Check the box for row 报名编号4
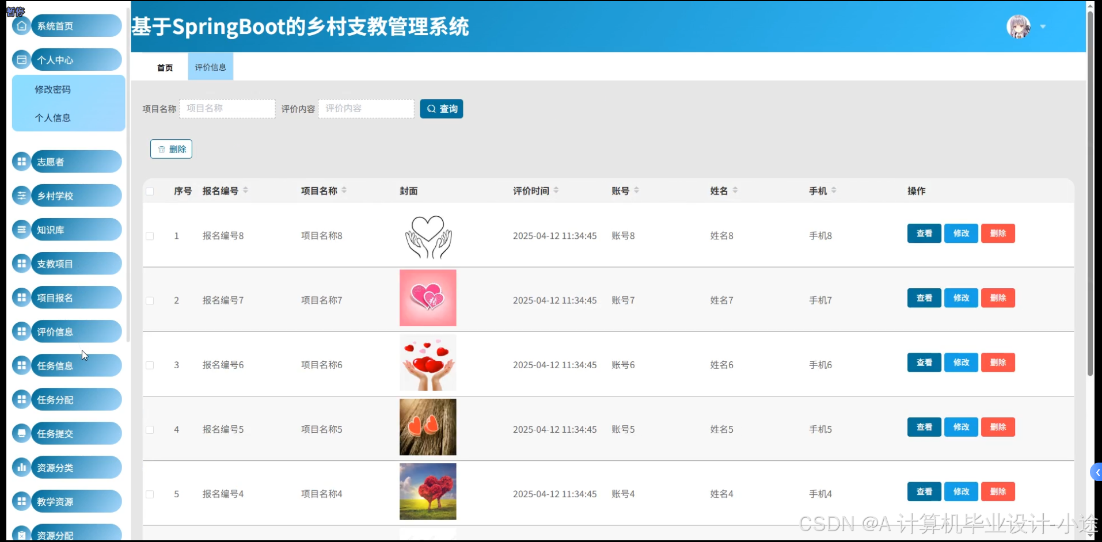Image resolution: width=1102 pixels, height=542 pixels. pos(150,494)
